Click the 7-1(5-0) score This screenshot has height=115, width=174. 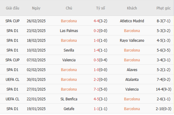[100, 89]
